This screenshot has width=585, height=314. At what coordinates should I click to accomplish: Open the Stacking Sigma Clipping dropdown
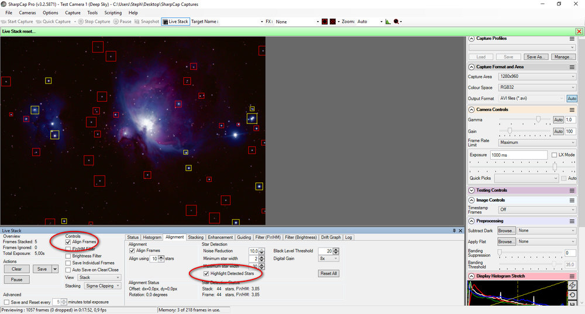click(x=102, y=286)
